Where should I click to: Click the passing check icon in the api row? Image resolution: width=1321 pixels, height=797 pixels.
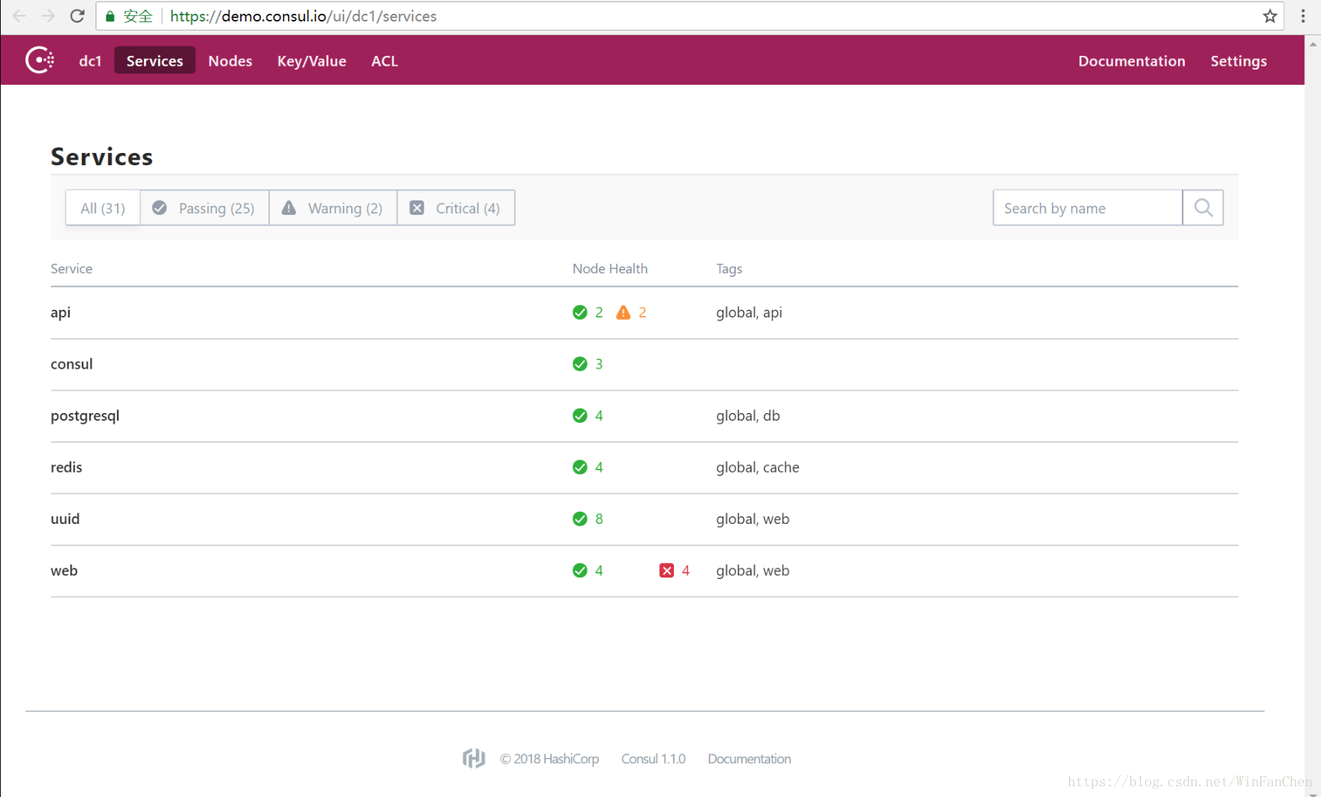[580, 312]
